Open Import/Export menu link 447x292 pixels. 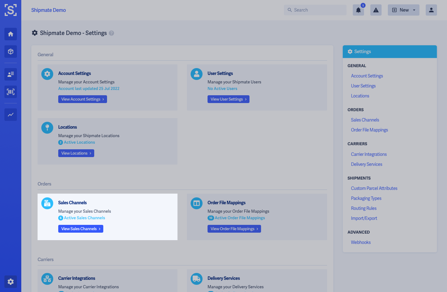(364, 218)
